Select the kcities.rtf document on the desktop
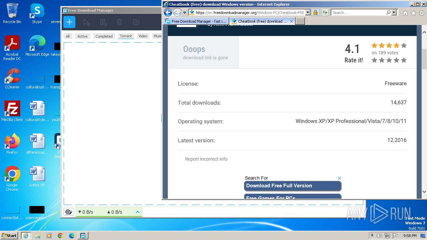The height and width of the screenshot is (240, 427). tap(37, 177)
